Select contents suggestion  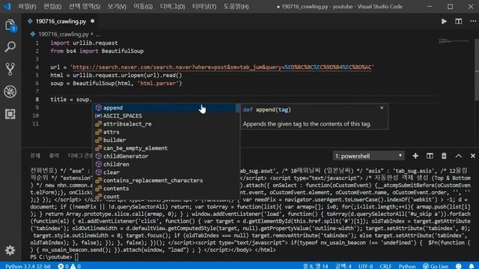click(x=165, y=188)
